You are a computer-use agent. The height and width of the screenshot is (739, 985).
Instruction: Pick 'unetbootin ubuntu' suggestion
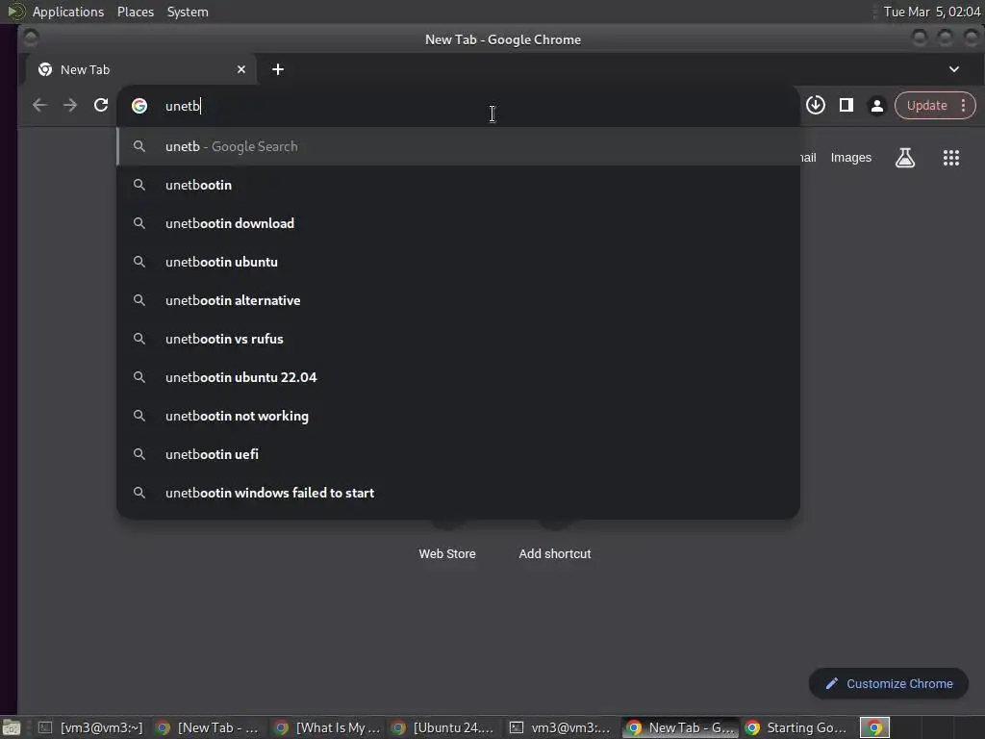tap(459, 262)
